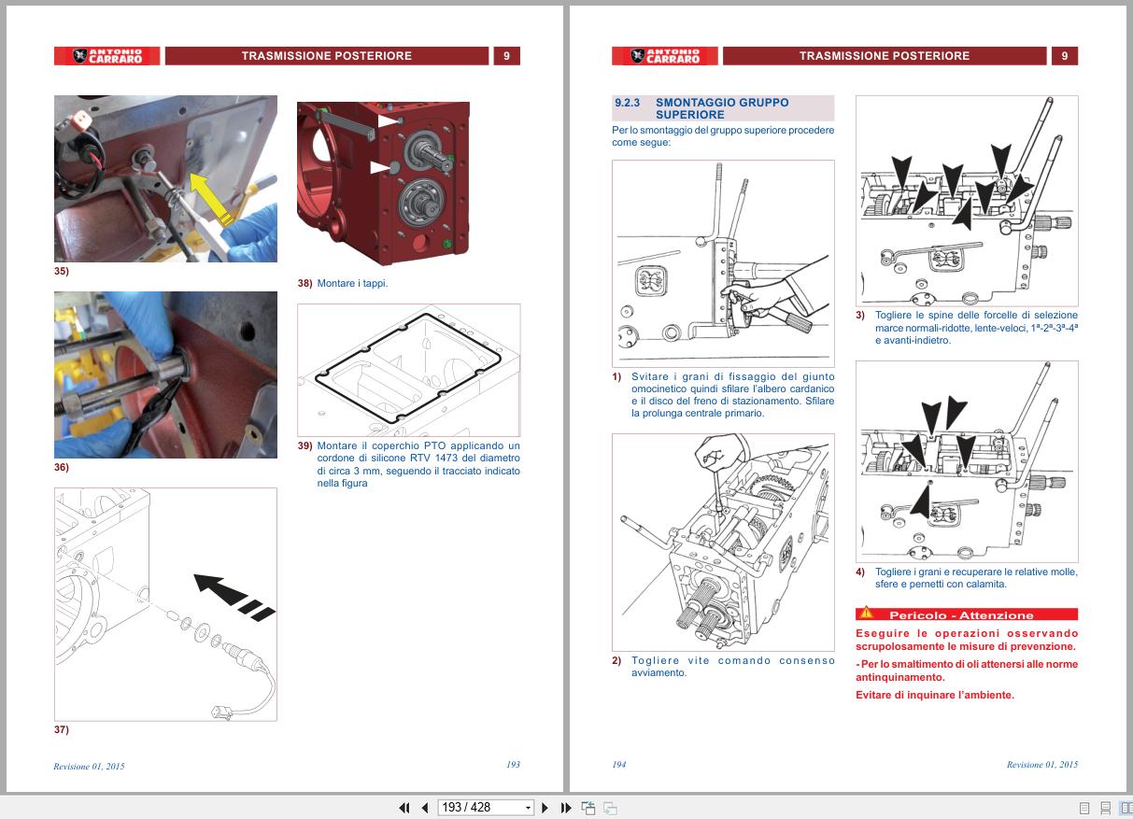
Task: Click 'Togliere le spine delle forcelle' text
Action: [x=976, y=328]
